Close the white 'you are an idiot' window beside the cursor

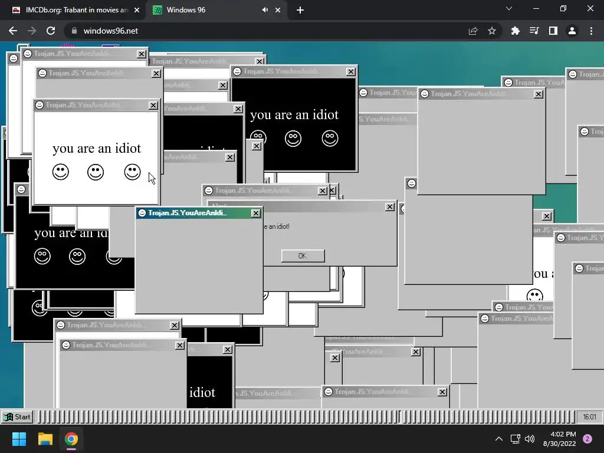coord(153,105)
